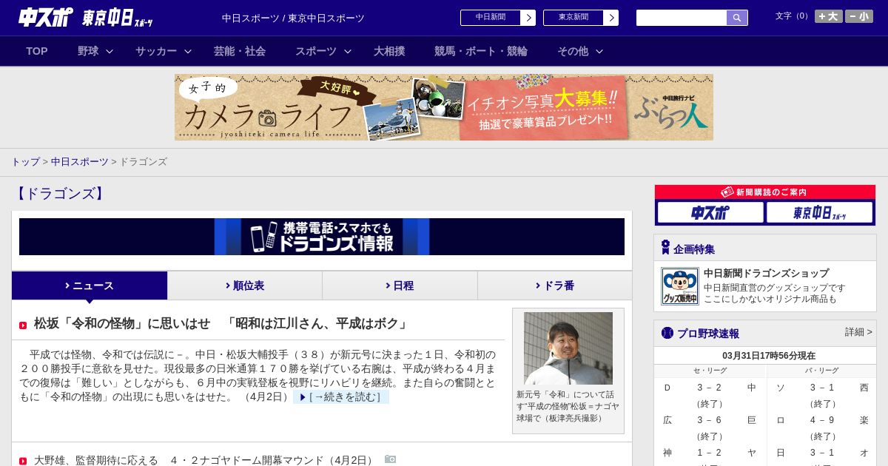This screenshot has width=888, height=466.
Task: Open the 大相撲 menu item
Action: 389,51
